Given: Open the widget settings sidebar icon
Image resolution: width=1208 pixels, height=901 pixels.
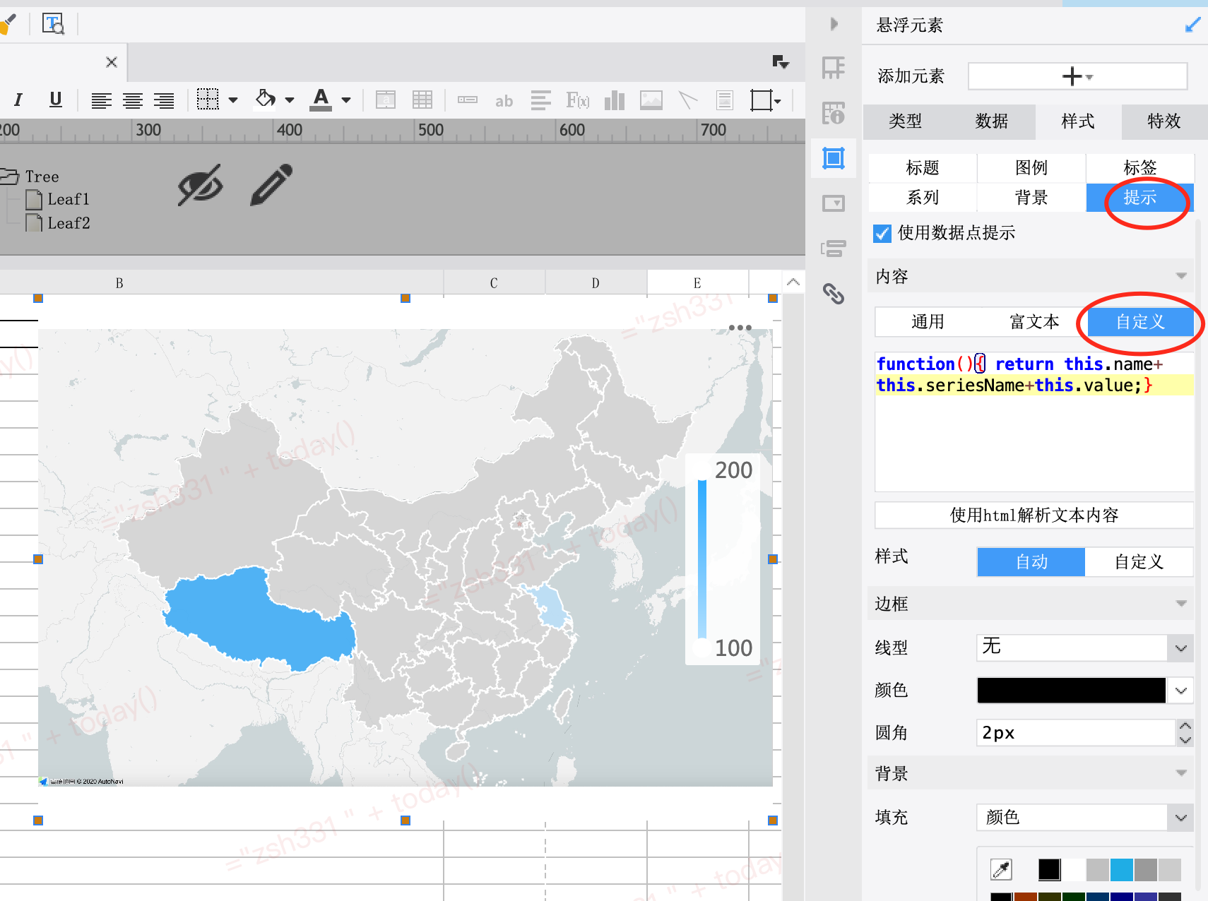Looking at the screenshot, I should click(834, 203).
